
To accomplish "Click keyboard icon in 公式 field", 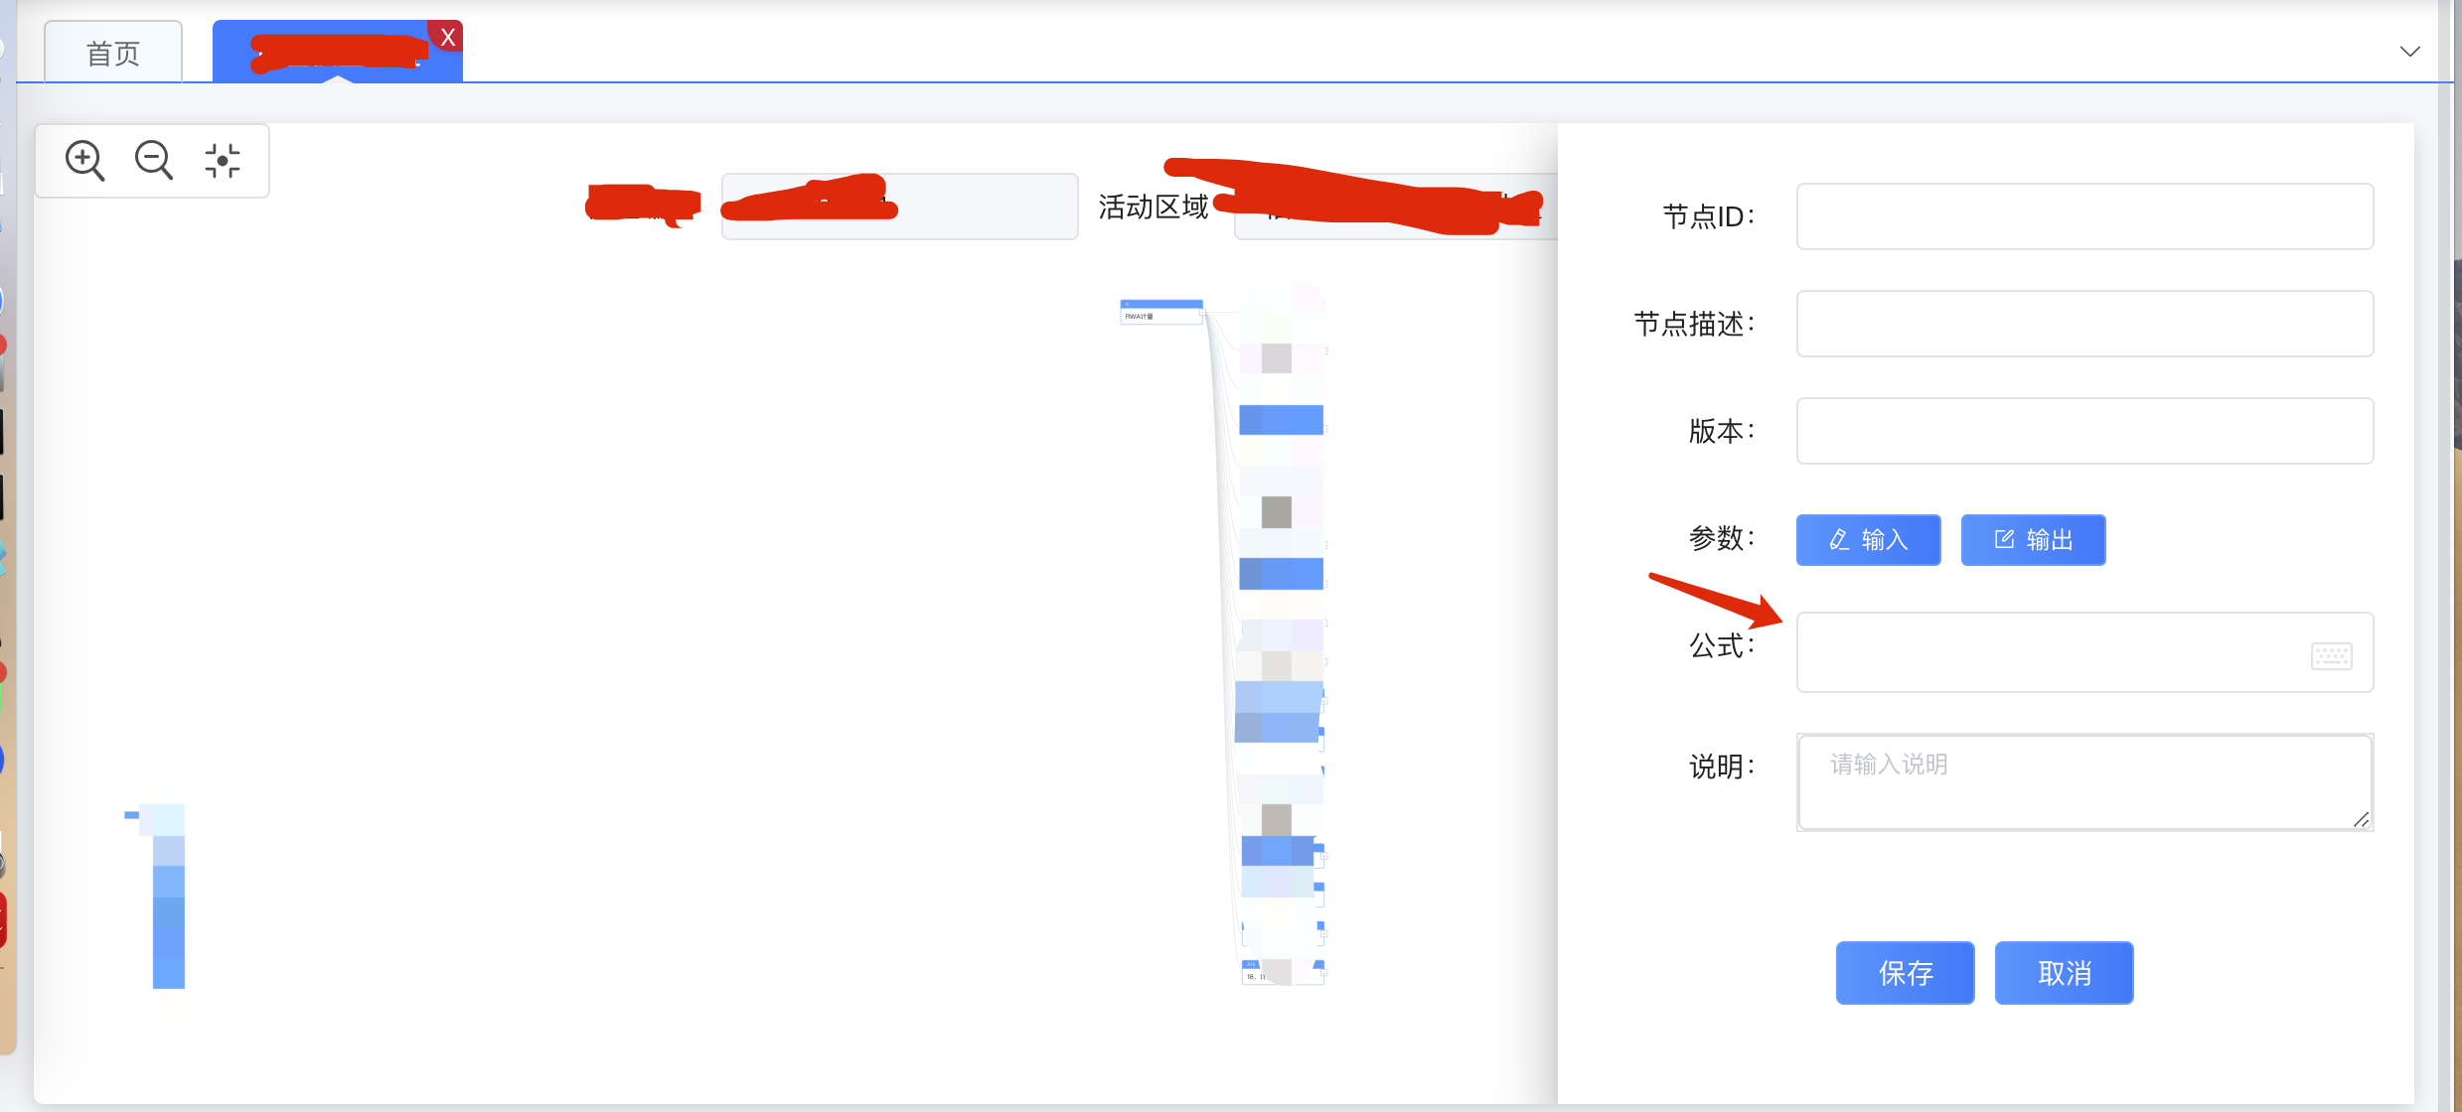I will (2331, 655).
